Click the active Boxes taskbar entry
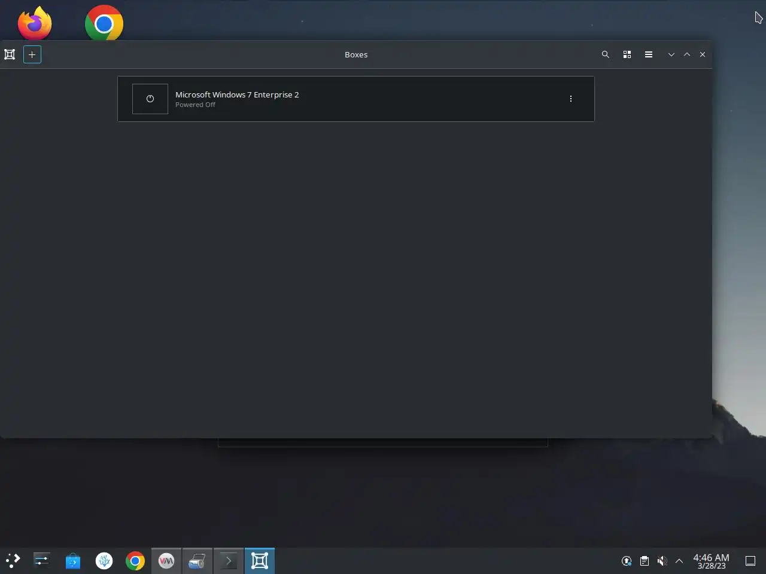The image size is (766, 574). pyautogui.click(x=260, y=561)
